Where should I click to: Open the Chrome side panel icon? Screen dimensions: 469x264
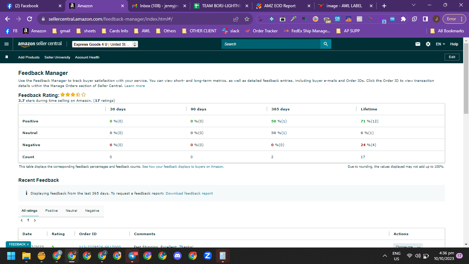[x=425, y=19]
